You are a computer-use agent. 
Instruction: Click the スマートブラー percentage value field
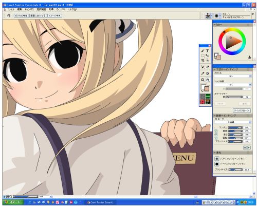point(247,97)
